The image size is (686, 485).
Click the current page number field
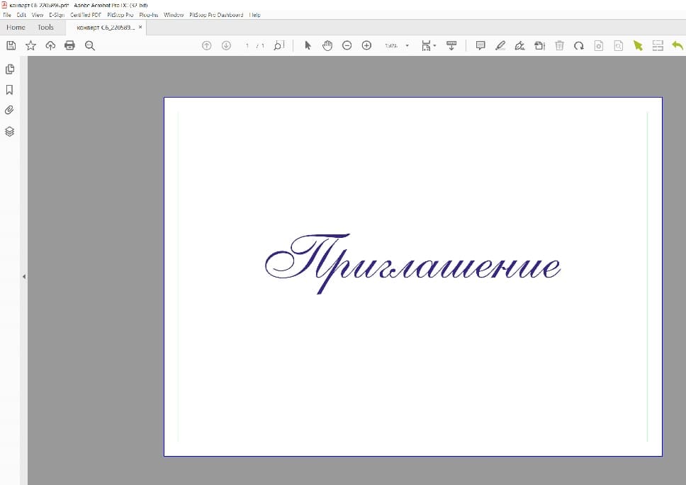247,45
